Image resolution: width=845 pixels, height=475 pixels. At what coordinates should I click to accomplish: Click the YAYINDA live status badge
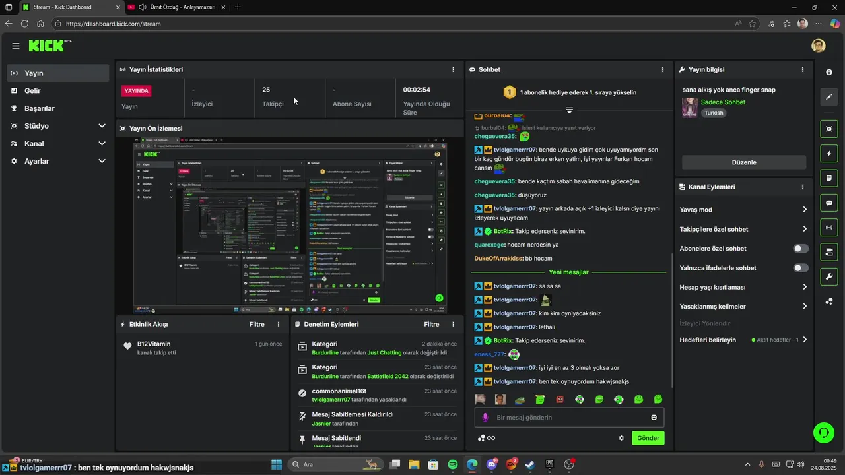click(137, 90)
